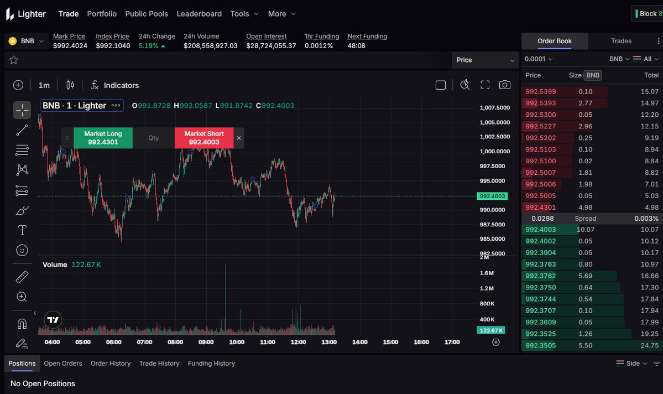Image resolution: width=663 pixels, height=394 pixels.
Task: Toggle magnet snapping mode
Action: tap(22, 323)
